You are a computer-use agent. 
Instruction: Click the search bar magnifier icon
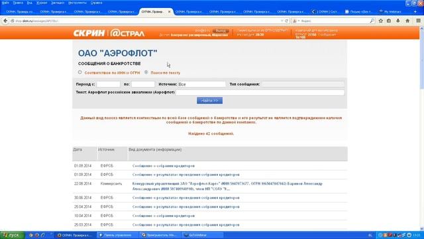click(372, 21)
